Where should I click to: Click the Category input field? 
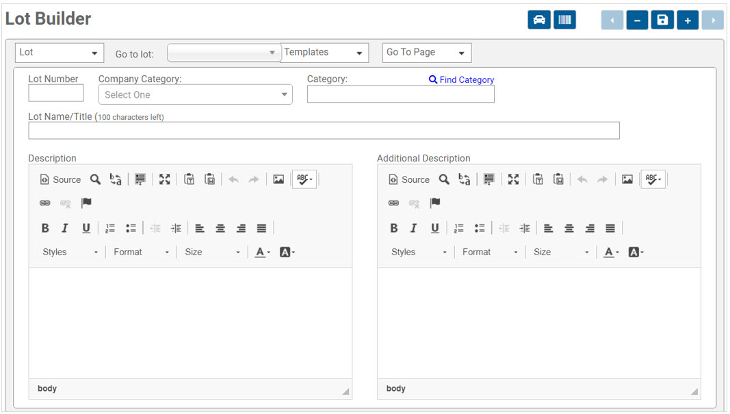(400, 94)
